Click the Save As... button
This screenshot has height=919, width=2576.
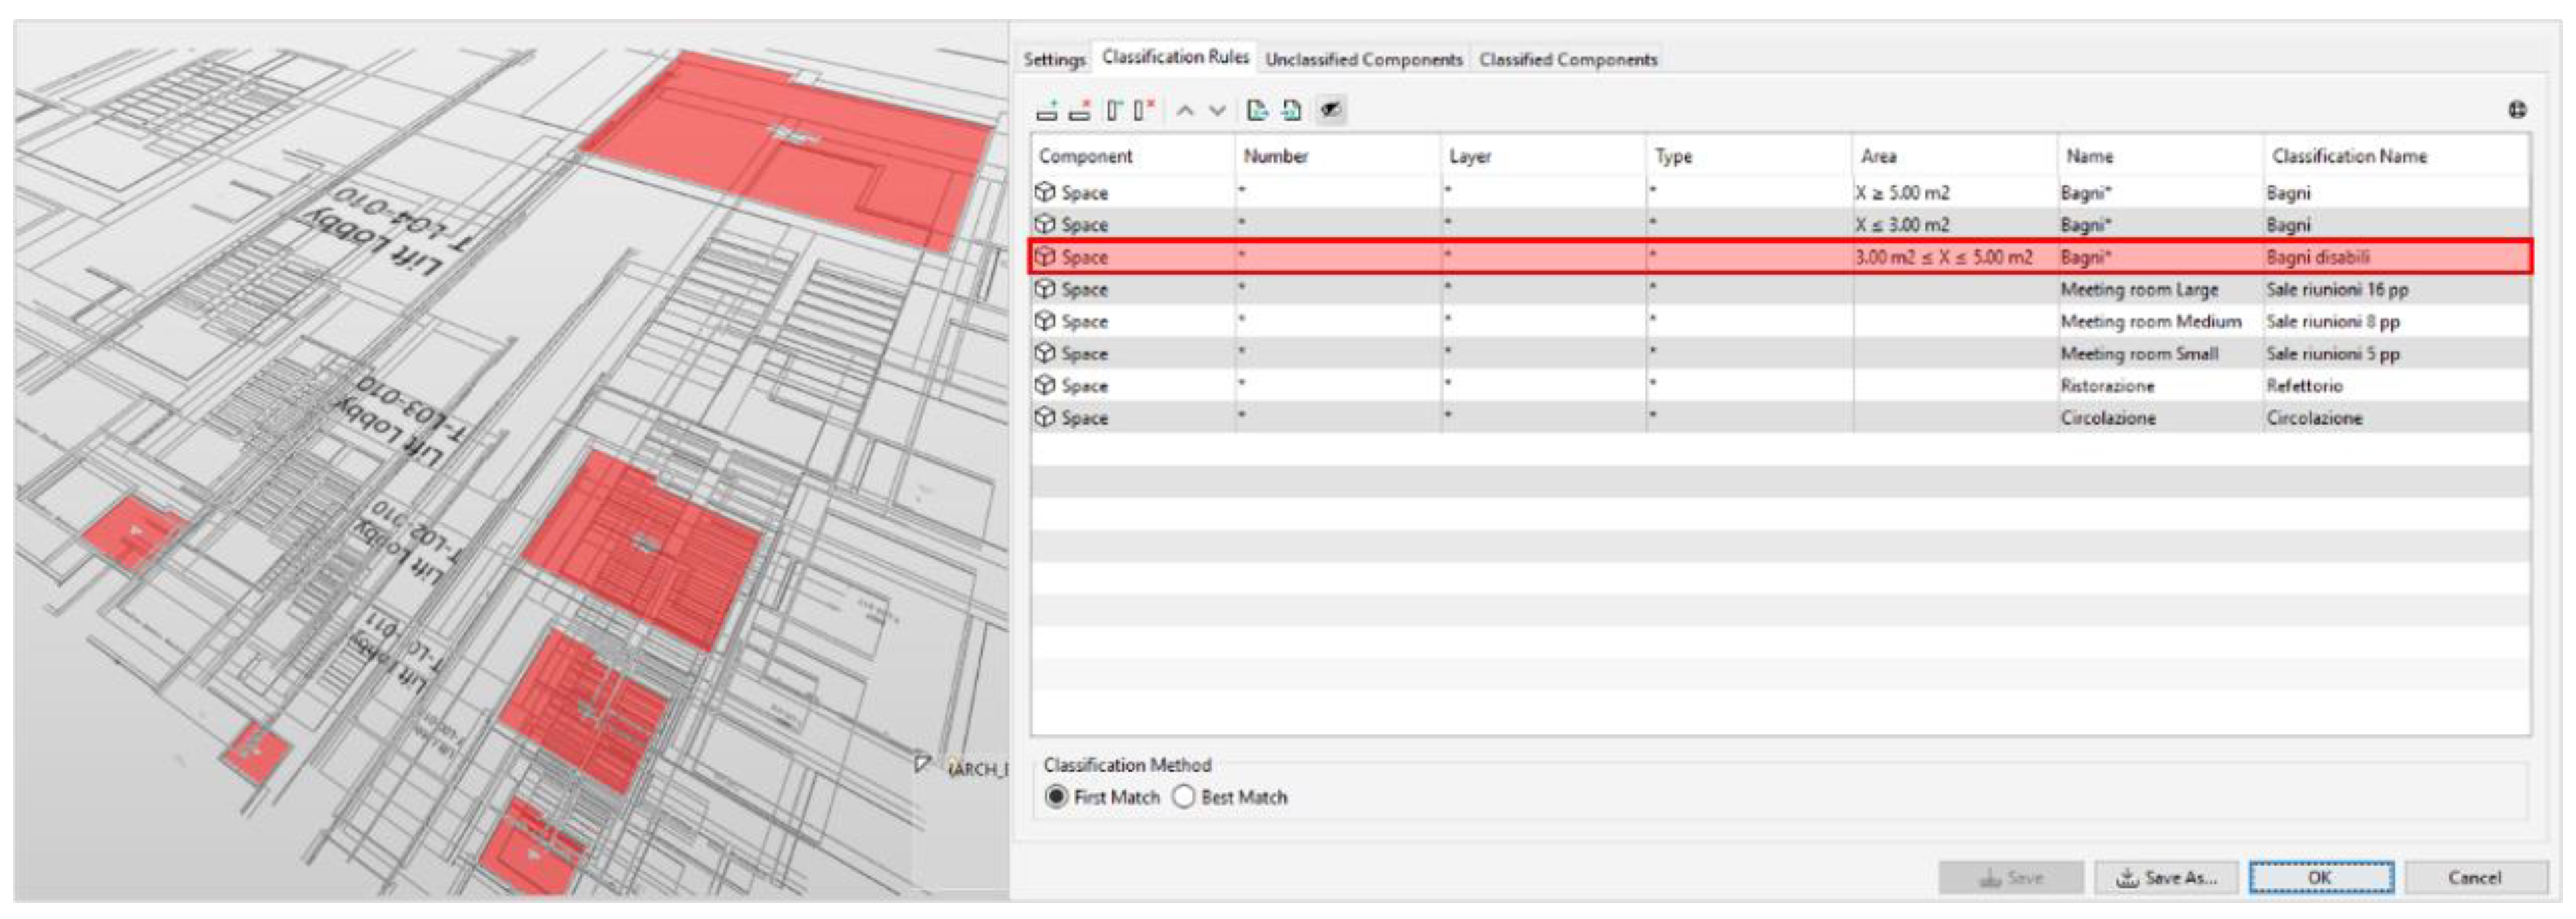(2167, 878)
